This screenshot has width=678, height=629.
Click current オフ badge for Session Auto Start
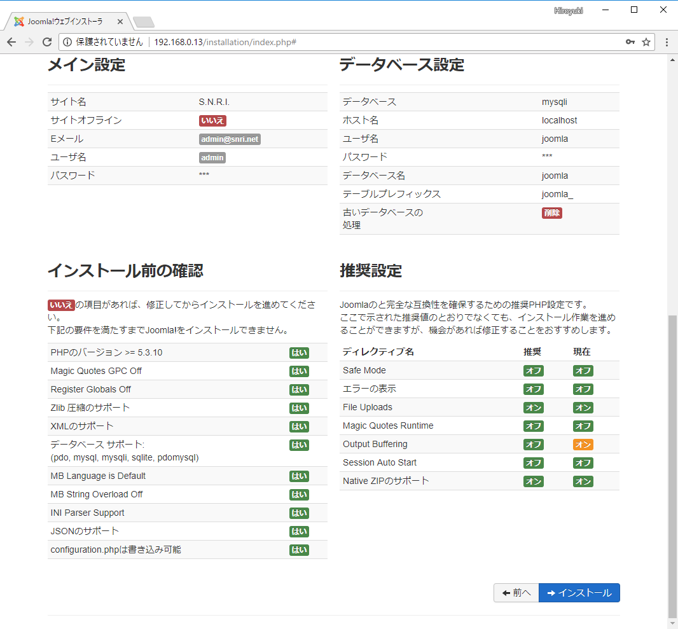583,463
